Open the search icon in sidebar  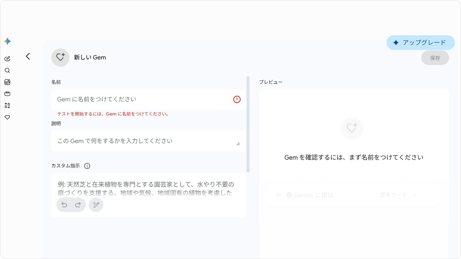7,71
